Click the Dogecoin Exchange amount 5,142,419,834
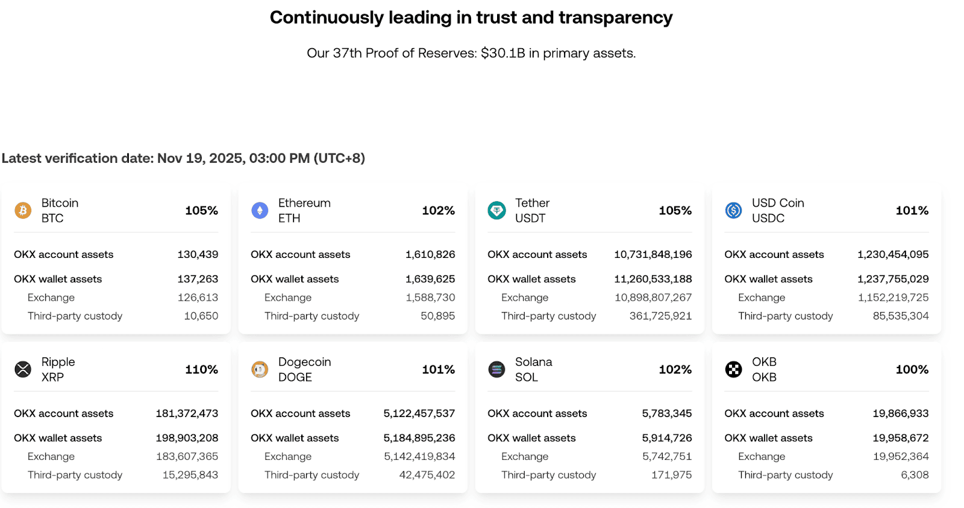Screen dimensions: 964x508 (419, 456)
